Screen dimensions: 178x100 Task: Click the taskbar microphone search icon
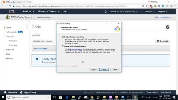(48, 97)
